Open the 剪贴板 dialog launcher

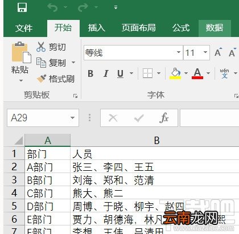pos(75,96)
